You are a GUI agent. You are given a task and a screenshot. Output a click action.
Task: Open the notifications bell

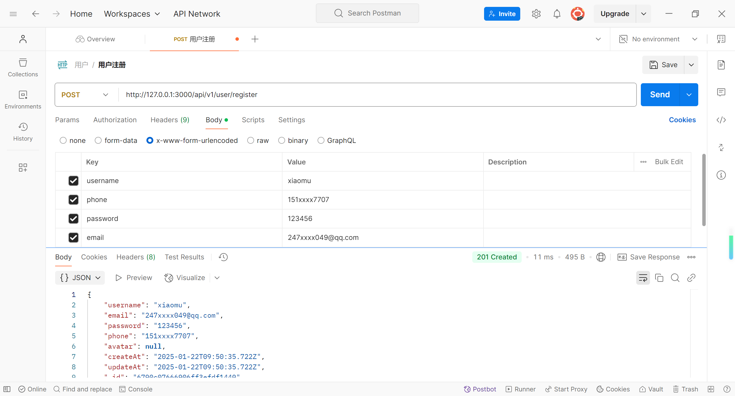pyautogui.click(x=557, y=14)
